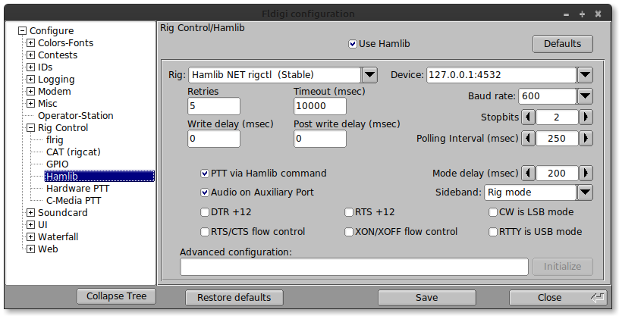Increase Polling Interval with right arrow
Image resolution: width=619 pixels, height=316 pixels.
click(x=586, y=139)
